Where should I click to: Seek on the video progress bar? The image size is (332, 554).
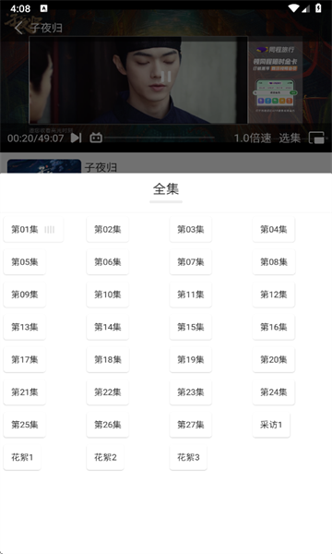coord(160,138)
